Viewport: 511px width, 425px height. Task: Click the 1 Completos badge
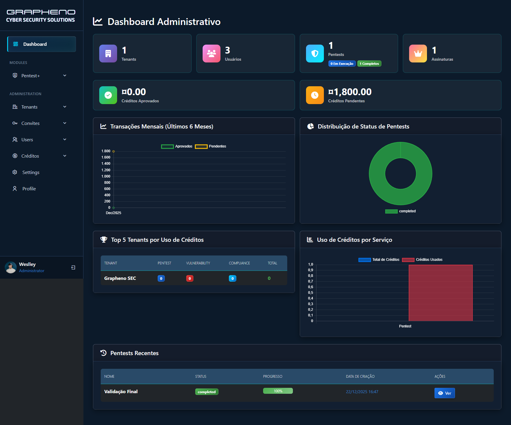pos(369,63)
